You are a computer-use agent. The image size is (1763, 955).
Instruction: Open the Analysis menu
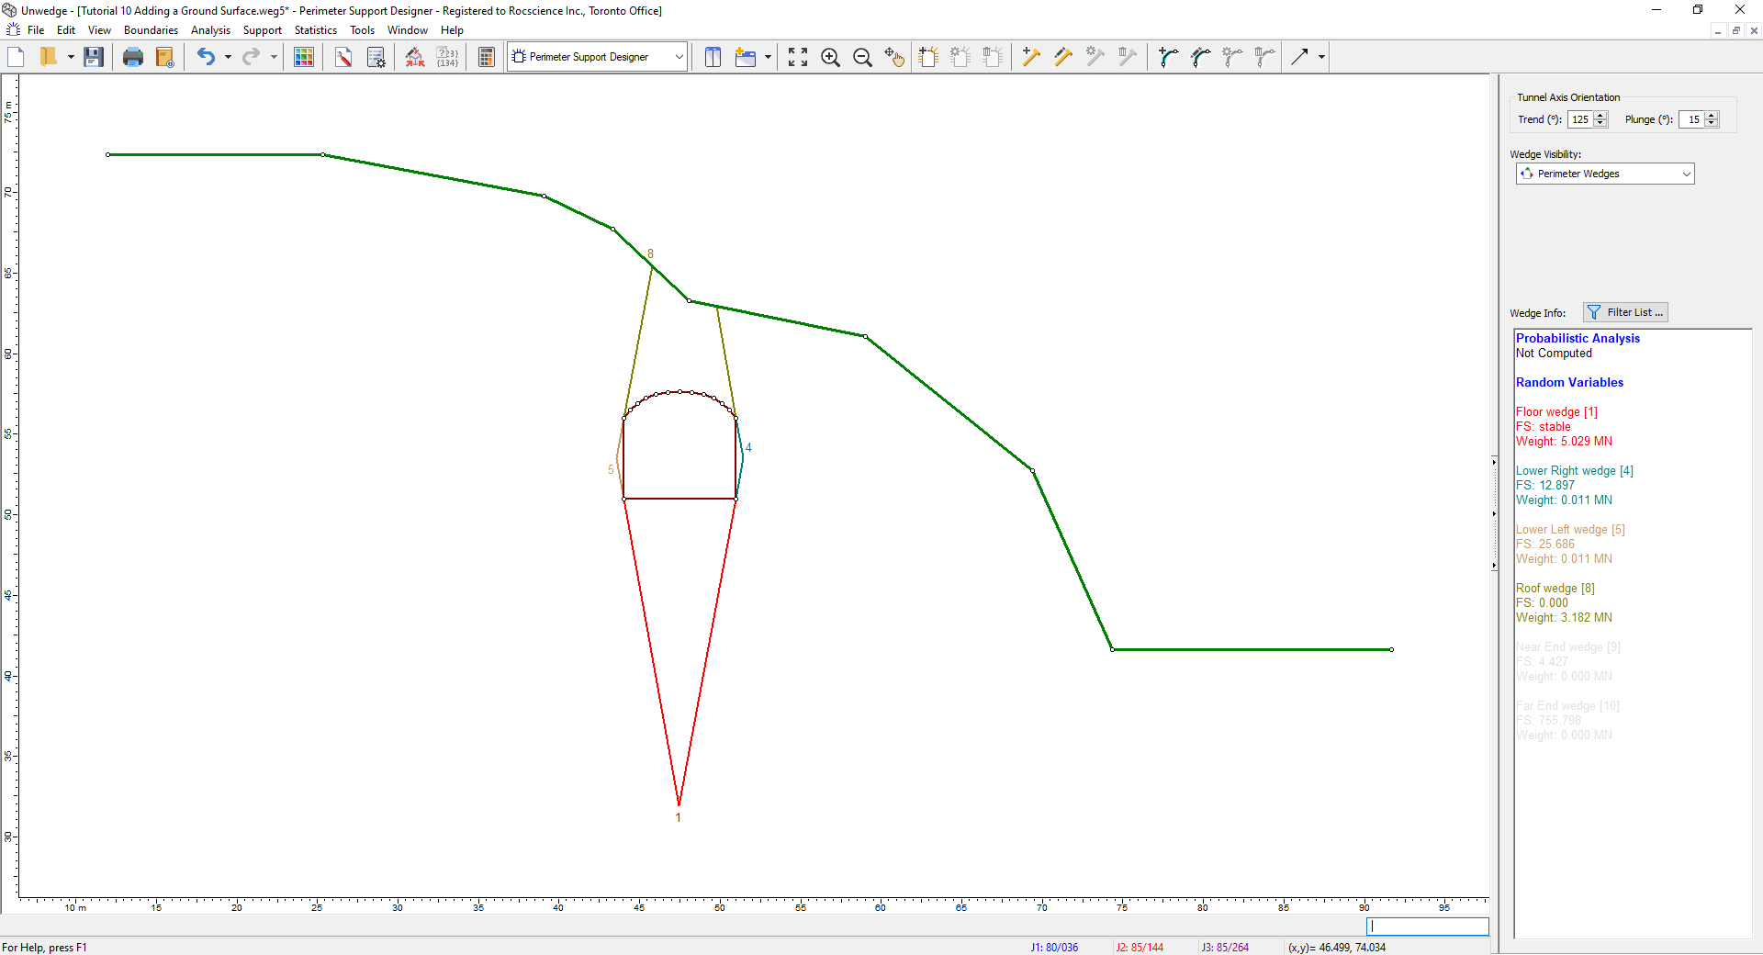pos(210,30)
